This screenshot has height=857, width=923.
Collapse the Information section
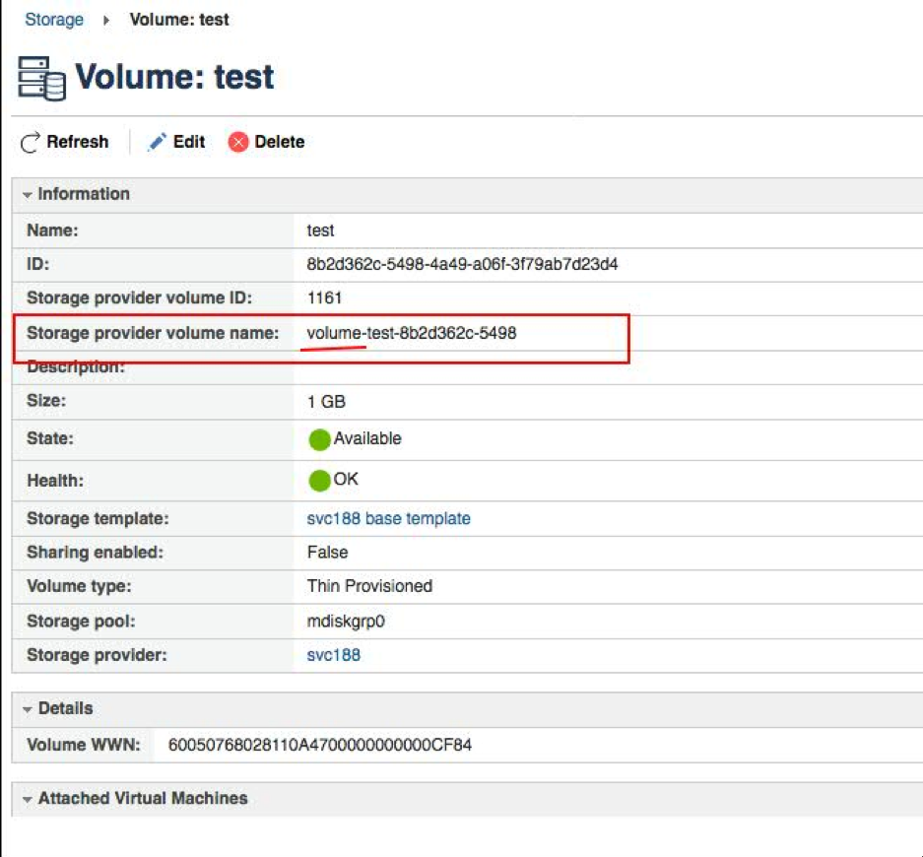(x=28, y=195)
